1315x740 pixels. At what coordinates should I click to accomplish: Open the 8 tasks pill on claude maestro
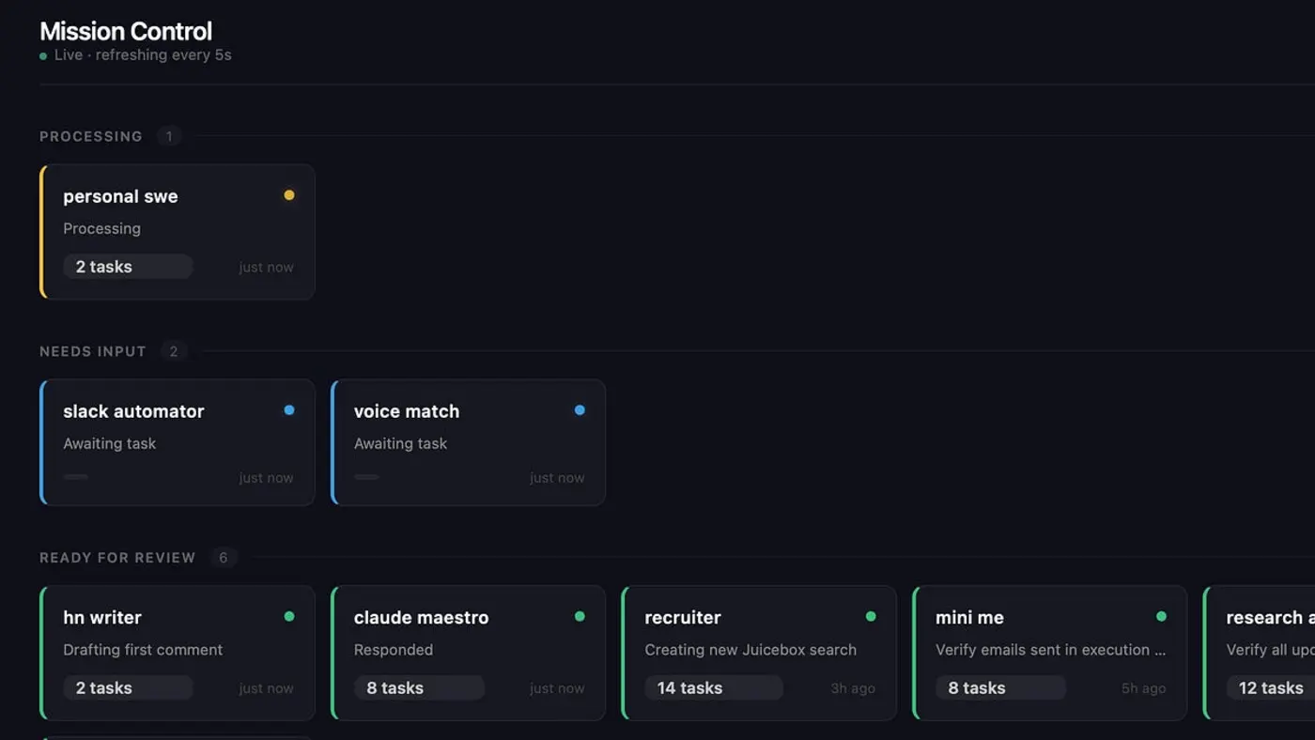pyautogui.click(x=419, y=687)
